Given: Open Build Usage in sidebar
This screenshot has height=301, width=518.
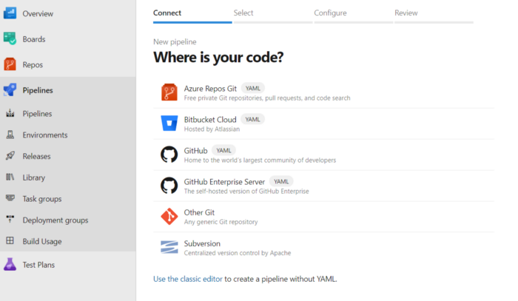Looking at the screenshot, I should [41, 241].
